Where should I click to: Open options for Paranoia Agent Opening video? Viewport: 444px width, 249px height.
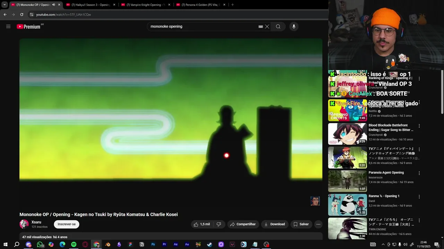pyautogui.click(x=419, y=173)
